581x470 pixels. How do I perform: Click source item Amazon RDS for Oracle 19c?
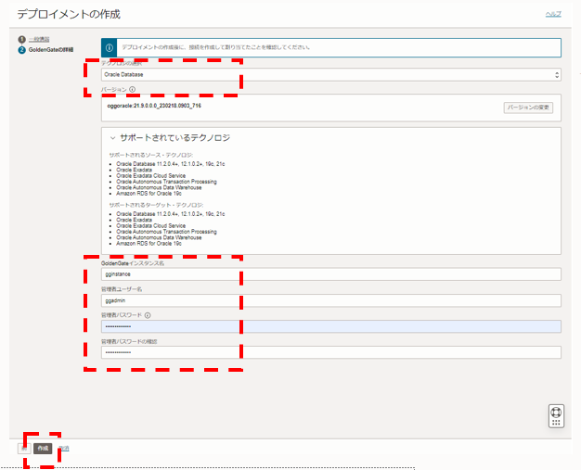point(148,194)
